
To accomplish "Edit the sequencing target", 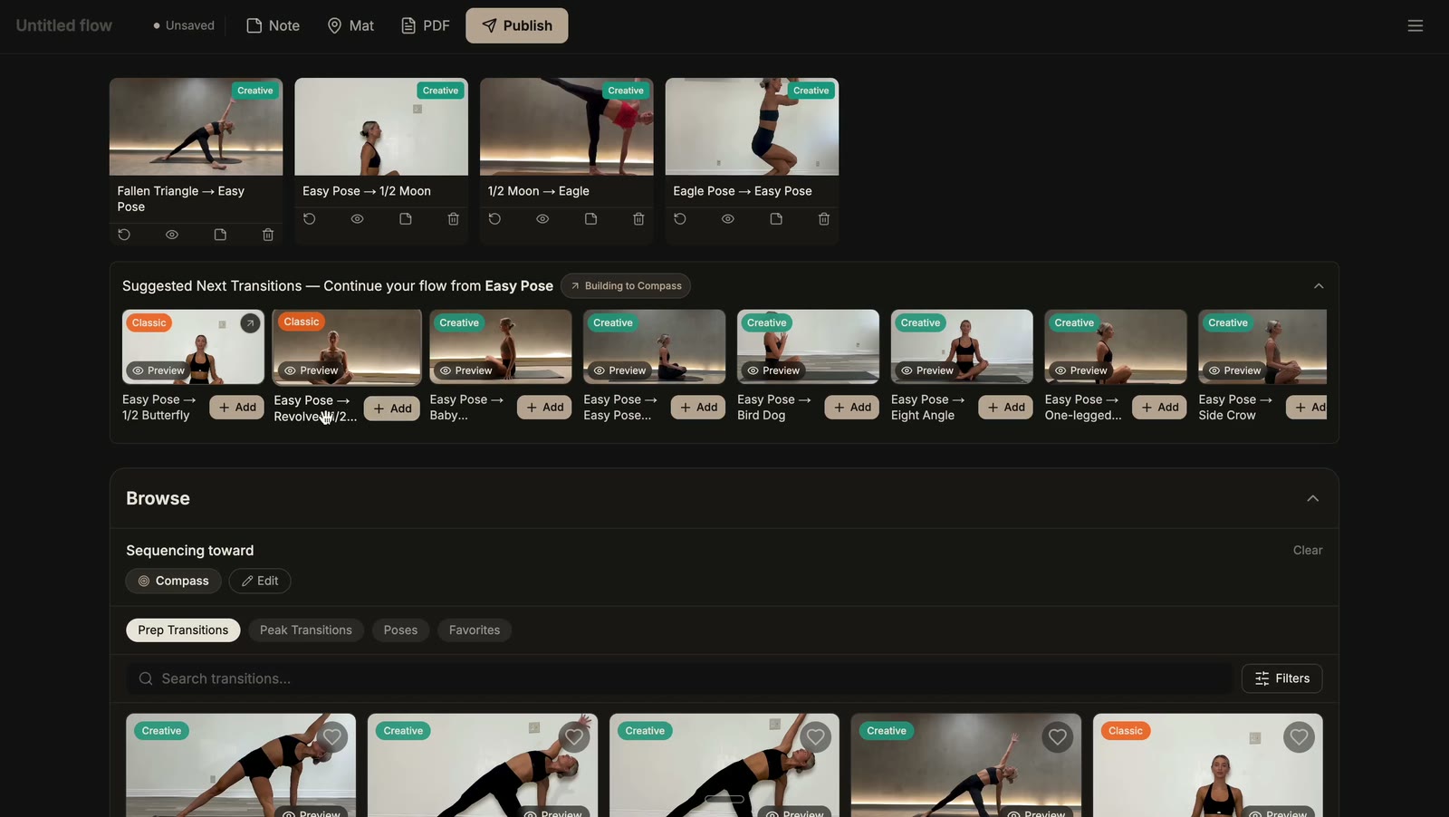I will [x=260, y=581].
